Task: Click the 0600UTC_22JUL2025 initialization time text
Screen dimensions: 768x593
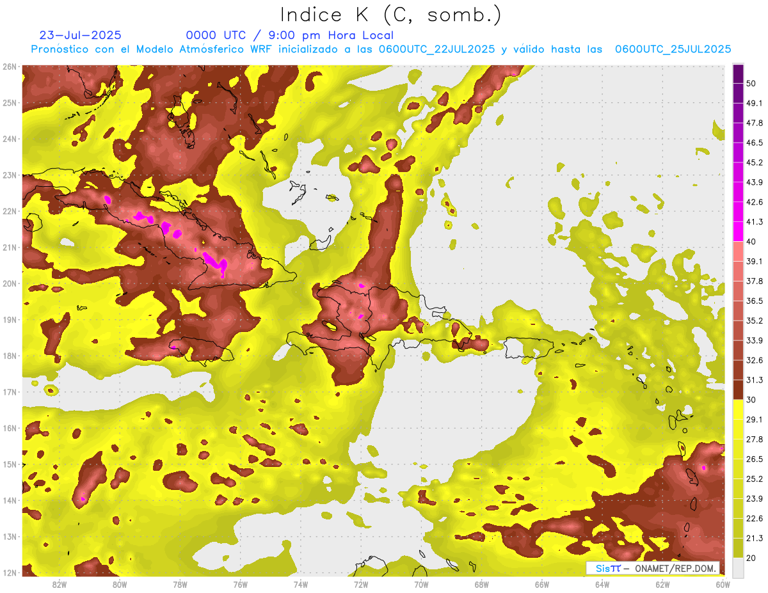Action: tap(436, 49)
